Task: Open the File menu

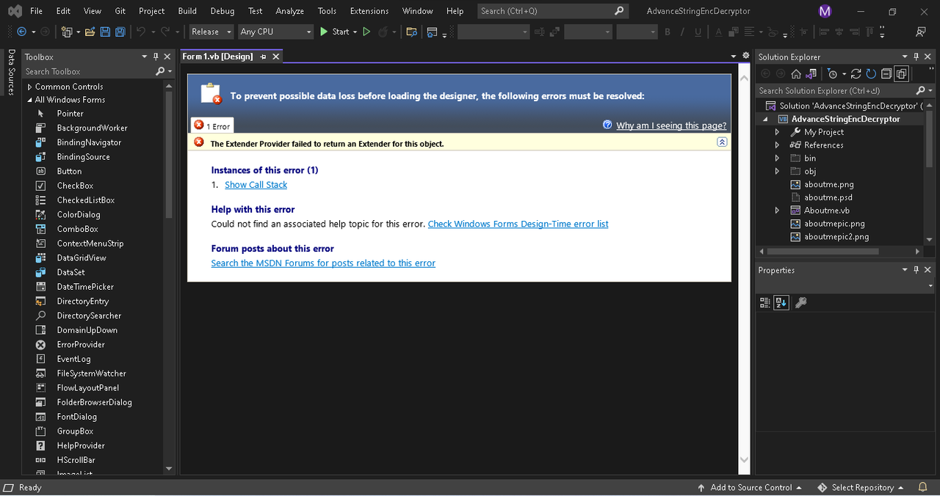Action: click(x=36, y=11)
